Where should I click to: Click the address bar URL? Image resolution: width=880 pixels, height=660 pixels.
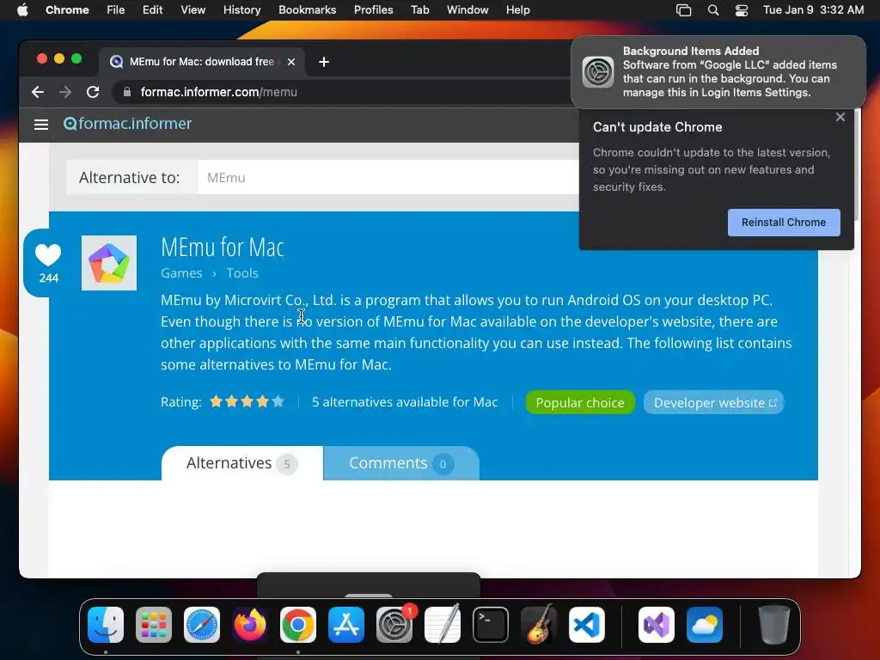tap(219, 92)
